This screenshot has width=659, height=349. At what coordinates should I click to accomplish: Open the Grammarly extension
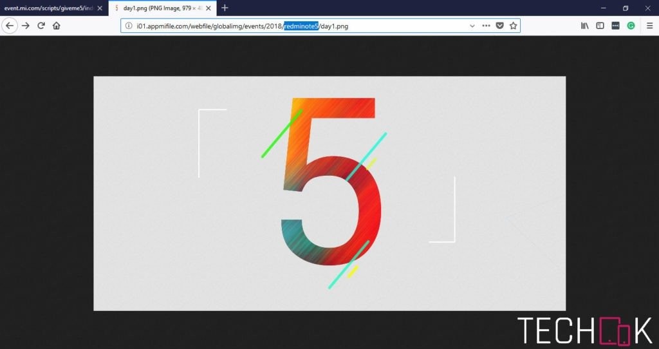click(631, 26)
